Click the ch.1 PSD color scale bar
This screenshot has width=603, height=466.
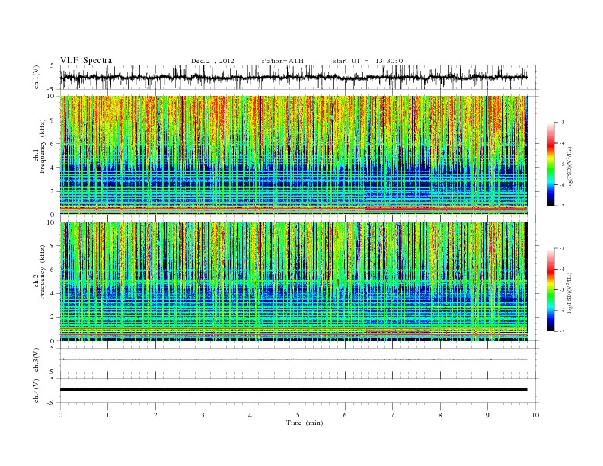pos(551,164)
